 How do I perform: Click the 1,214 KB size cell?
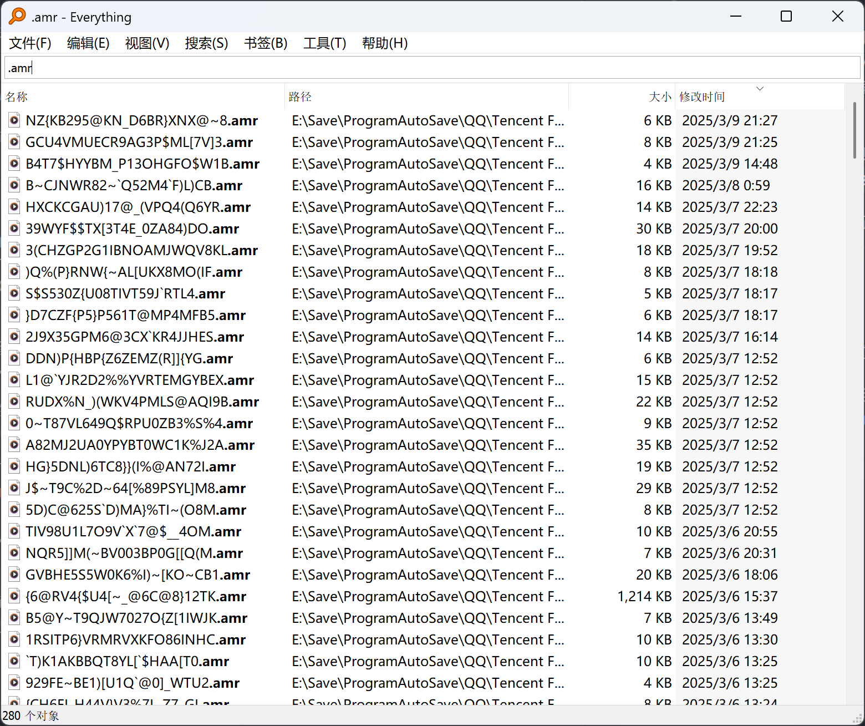tap(644, 596)
